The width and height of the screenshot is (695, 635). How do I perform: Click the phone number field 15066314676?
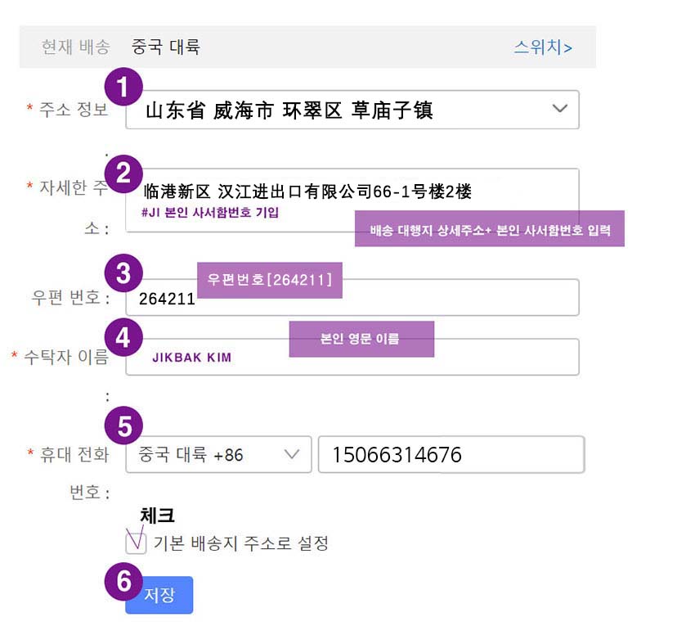tap(451, 454)
